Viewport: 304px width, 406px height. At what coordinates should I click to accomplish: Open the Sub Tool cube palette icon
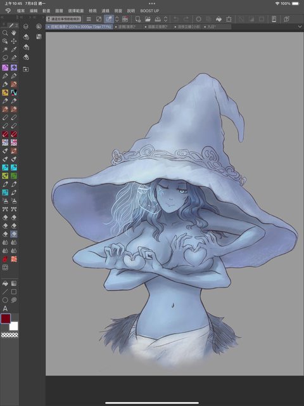coord(25,27)
